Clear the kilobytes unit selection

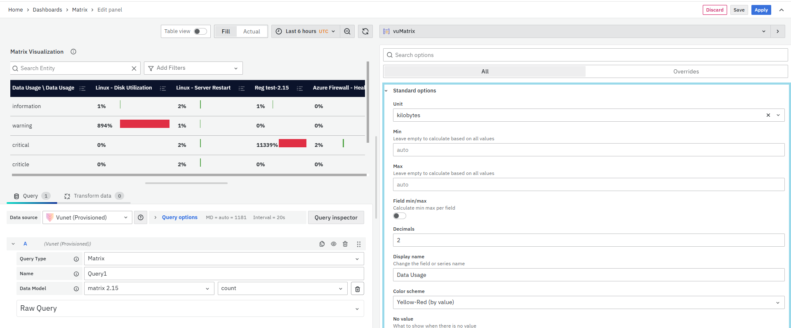768,115
